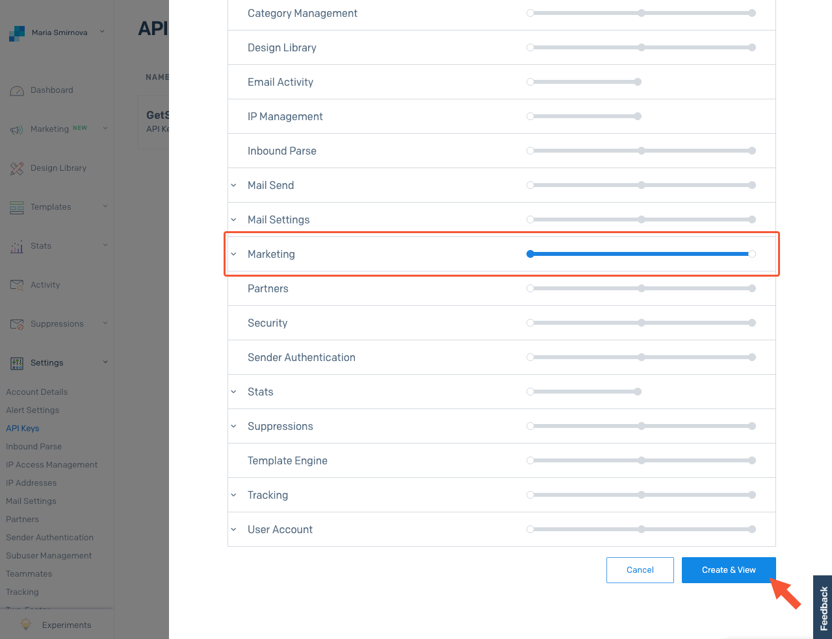Click the Suppressions envelope icon
The image size is (832, 639).
pyautogui.click(x=17, y=324)
